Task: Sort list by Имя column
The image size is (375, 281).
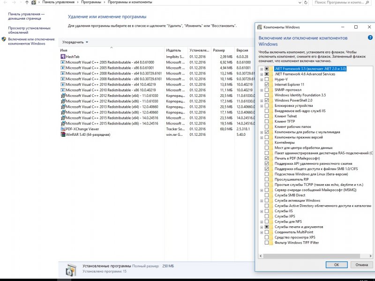Action: [x=112, y=51]
